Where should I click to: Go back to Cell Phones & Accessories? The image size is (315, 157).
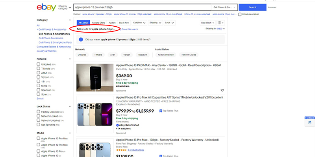tap(52, 29)
